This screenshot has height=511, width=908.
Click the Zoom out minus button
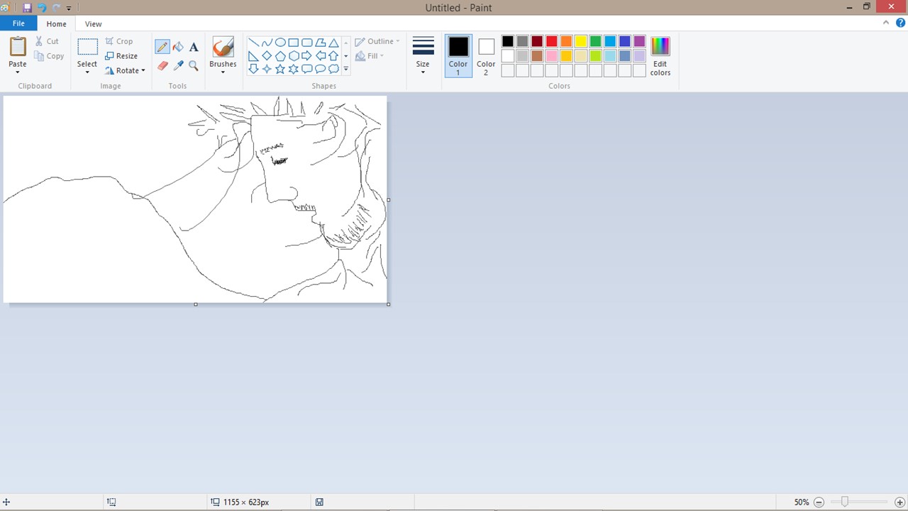click(x=819, y=502)
